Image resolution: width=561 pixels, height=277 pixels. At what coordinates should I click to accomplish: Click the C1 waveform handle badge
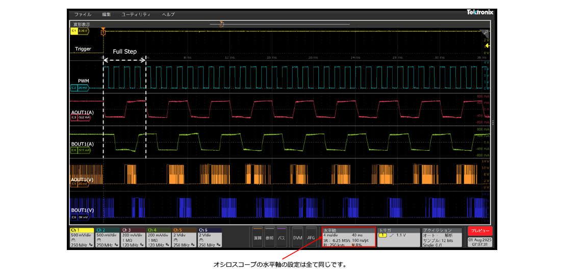[80, 31]
